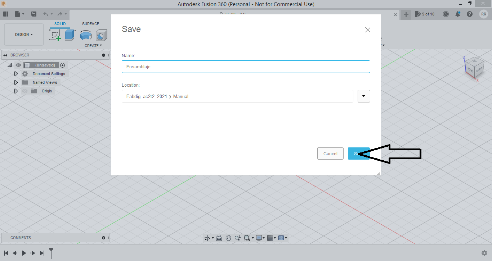The width and height of the screenshot is (492, 261).
Task: Click the blue Save button
Action: pyautogui.click(x=359, y=154)
